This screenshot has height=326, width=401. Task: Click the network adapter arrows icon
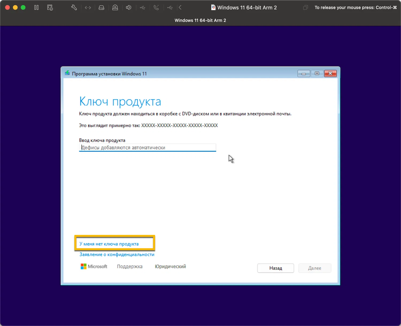click(88, 8)
